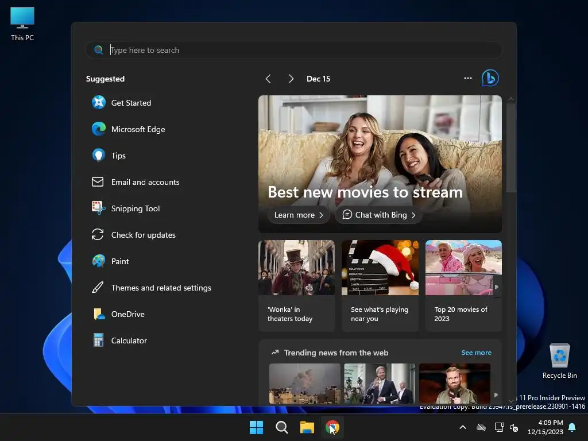Click the muted volume tray icon
Viewport: 588px width, 441px height.
coord(514,427)
